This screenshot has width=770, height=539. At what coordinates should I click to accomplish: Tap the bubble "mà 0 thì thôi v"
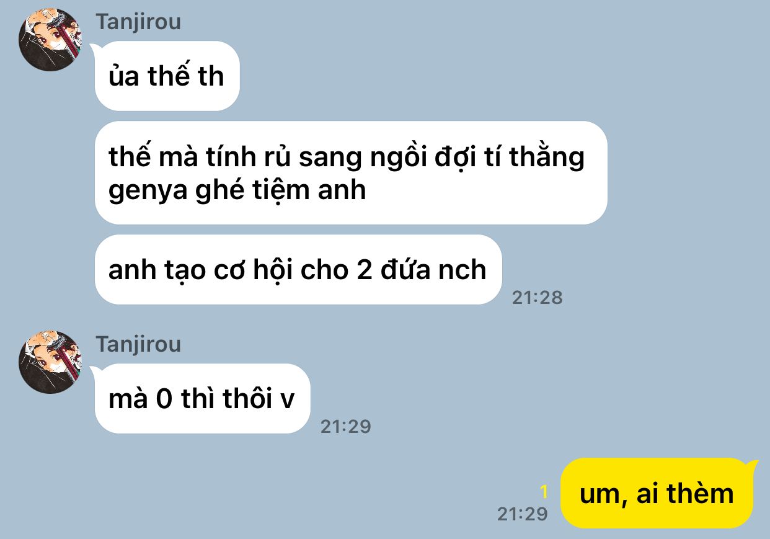point(202,399)
